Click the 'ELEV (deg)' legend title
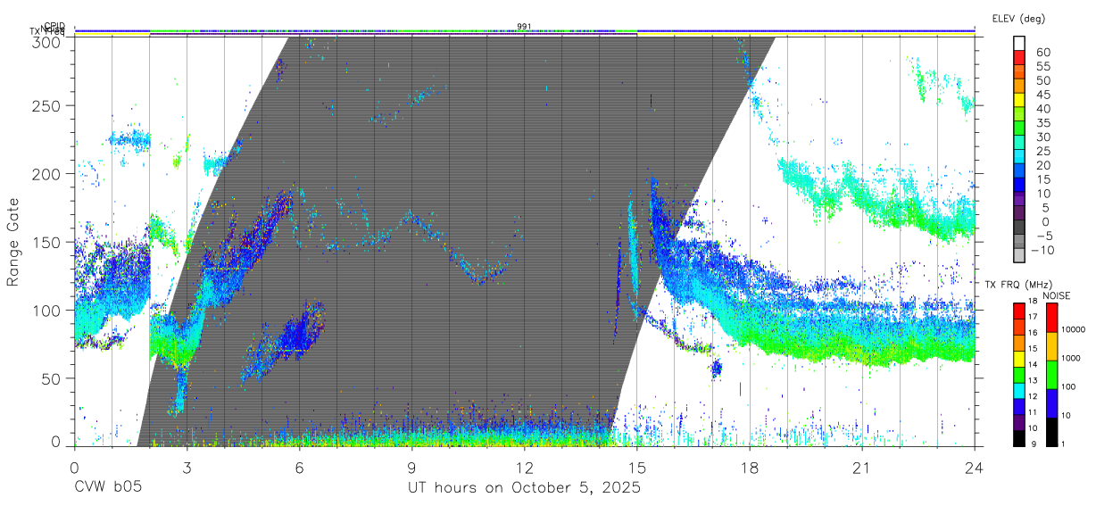This screenshot has height=506, width=1096. (1019, 18)
